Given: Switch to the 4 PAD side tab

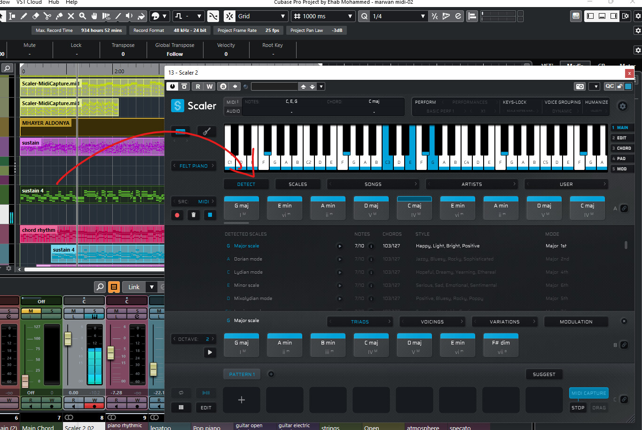Looking at the screenshot, I should pos(622,158).
